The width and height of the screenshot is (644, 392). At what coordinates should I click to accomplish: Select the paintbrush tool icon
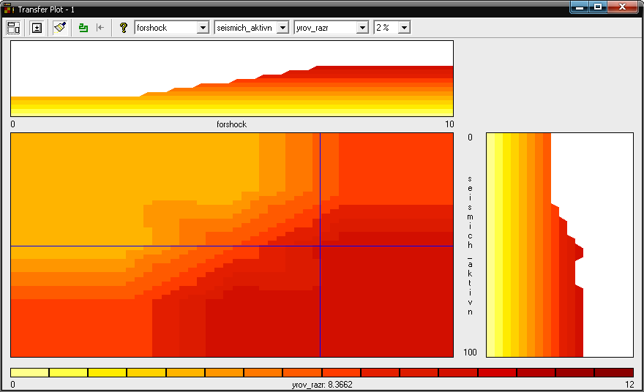point(60,28)
